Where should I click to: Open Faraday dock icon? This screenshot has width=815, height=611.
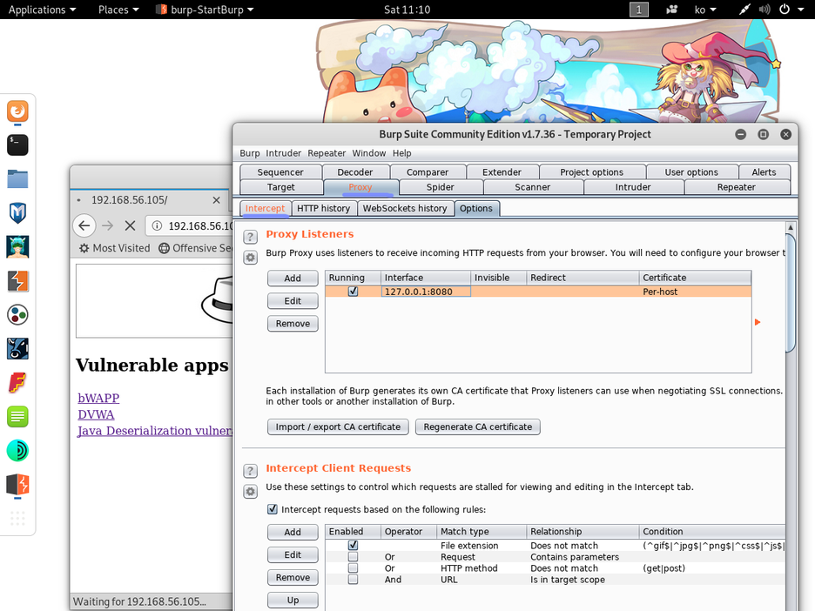17,383
